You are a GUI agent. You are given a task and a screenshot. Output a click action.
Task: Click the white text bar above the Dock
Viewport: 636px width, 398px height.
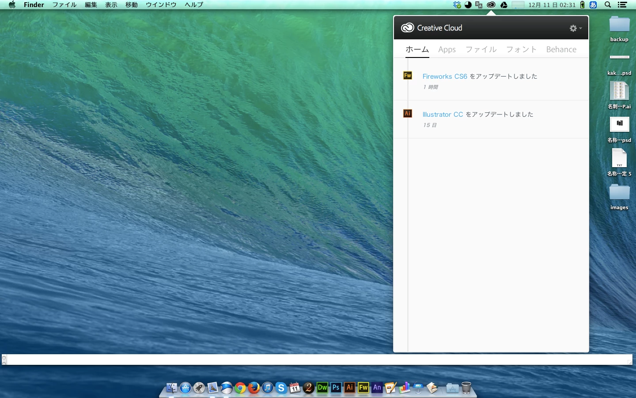pos(318,360)
